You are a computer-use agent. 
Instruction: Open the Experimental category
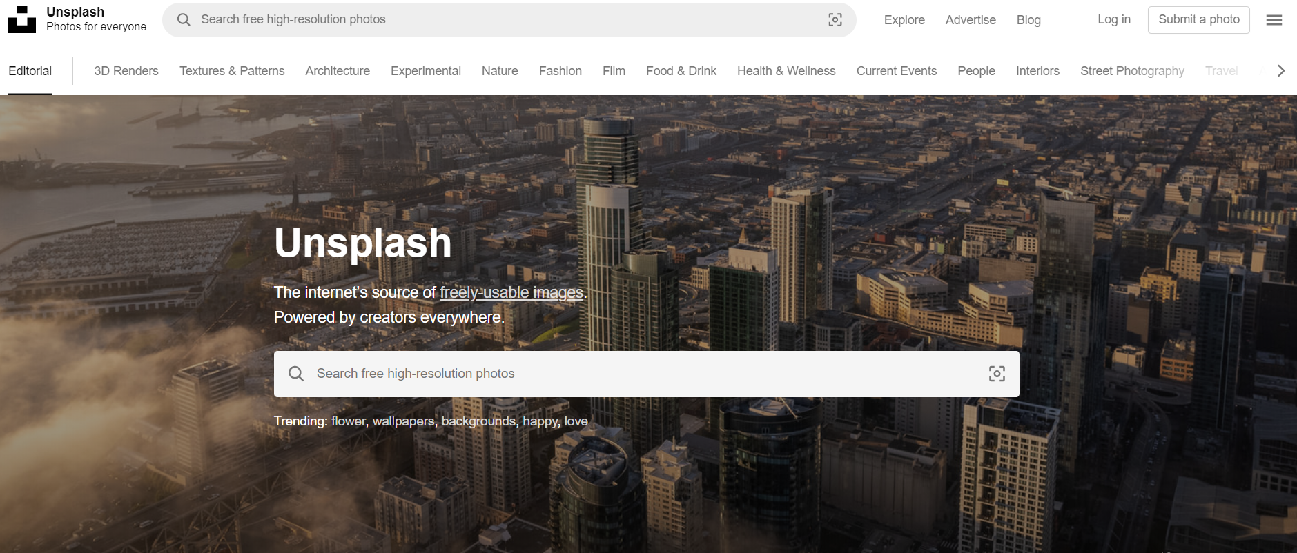tap(426, 71)
